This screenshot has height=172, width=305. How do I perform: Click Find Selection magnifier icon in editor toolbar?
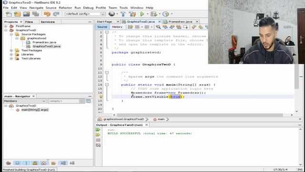[158, 27]
